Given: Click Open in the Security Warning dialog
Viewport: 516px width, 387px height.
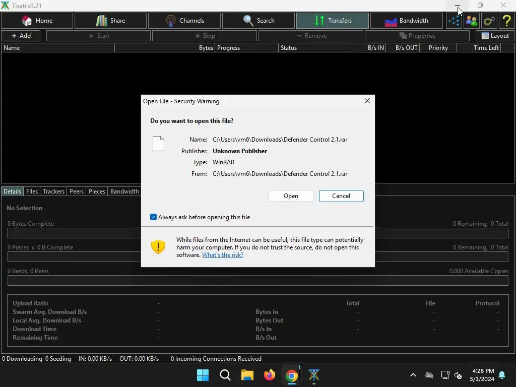Looking at the screenshot, I should [291, 196].
